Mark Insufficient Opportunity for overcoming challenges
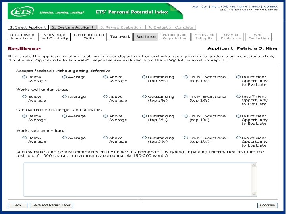 coord(238,116)
